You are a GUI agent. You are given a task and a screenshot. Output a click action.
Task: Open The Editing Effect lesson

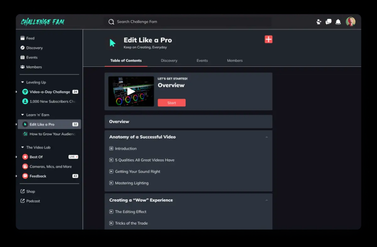tap(130, 212)
